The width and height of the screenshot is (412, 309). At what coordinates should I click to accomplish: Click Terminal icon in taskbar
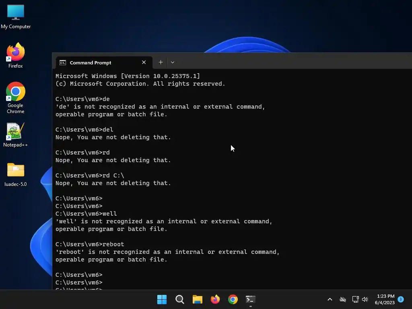point(251,299)
